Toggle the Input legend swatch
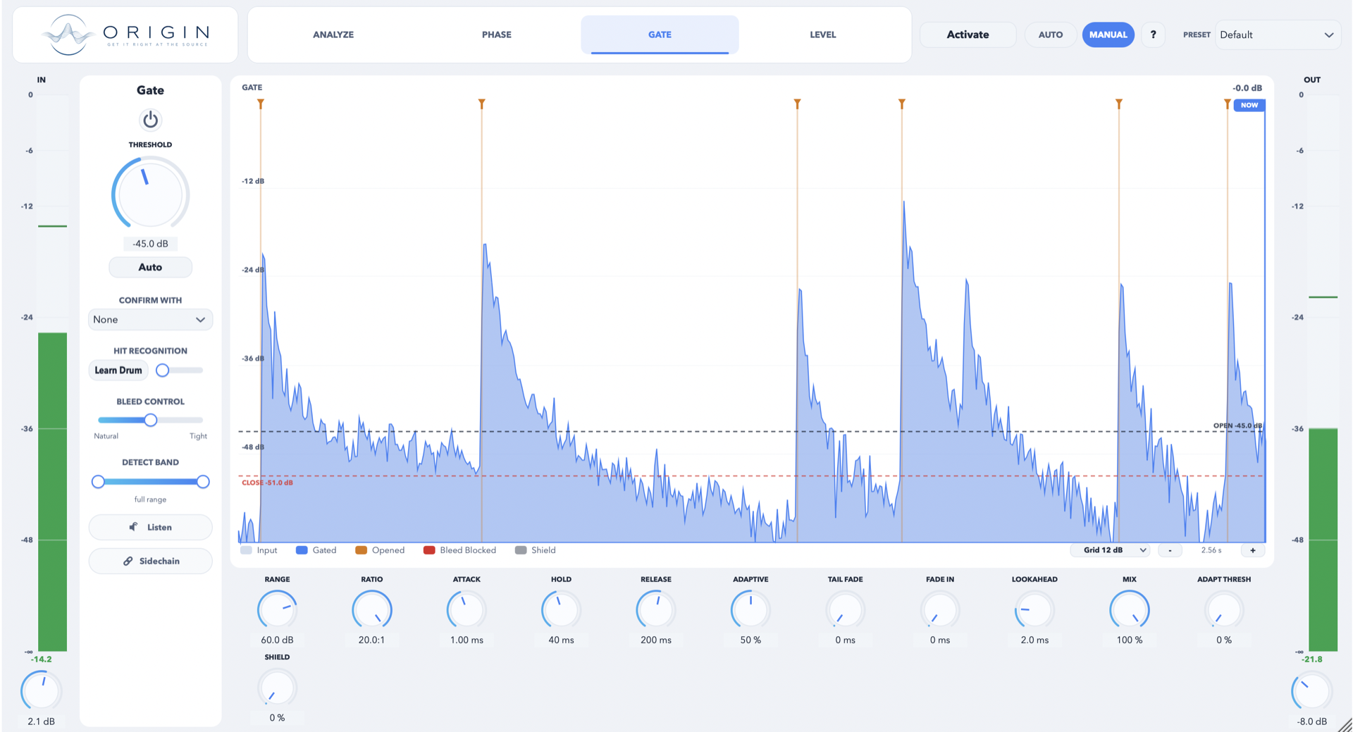Viewport: 1353px width, 732px height. pyautogui.click(x=246, y=550)
